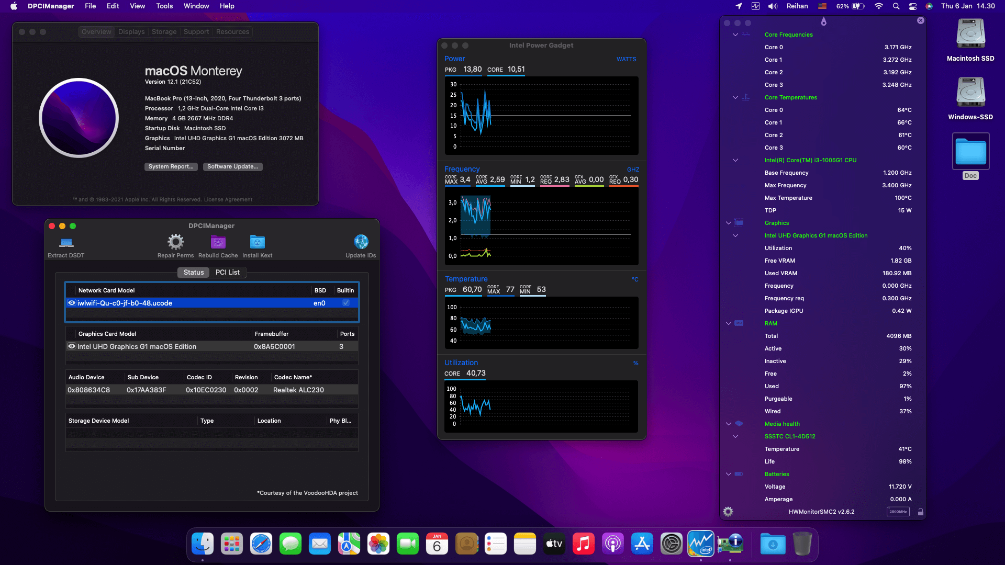The height and width of the screenshot is (565, 1005).
Task: Open Podcasts from the Dock
Action: click(x=613, y=544)
